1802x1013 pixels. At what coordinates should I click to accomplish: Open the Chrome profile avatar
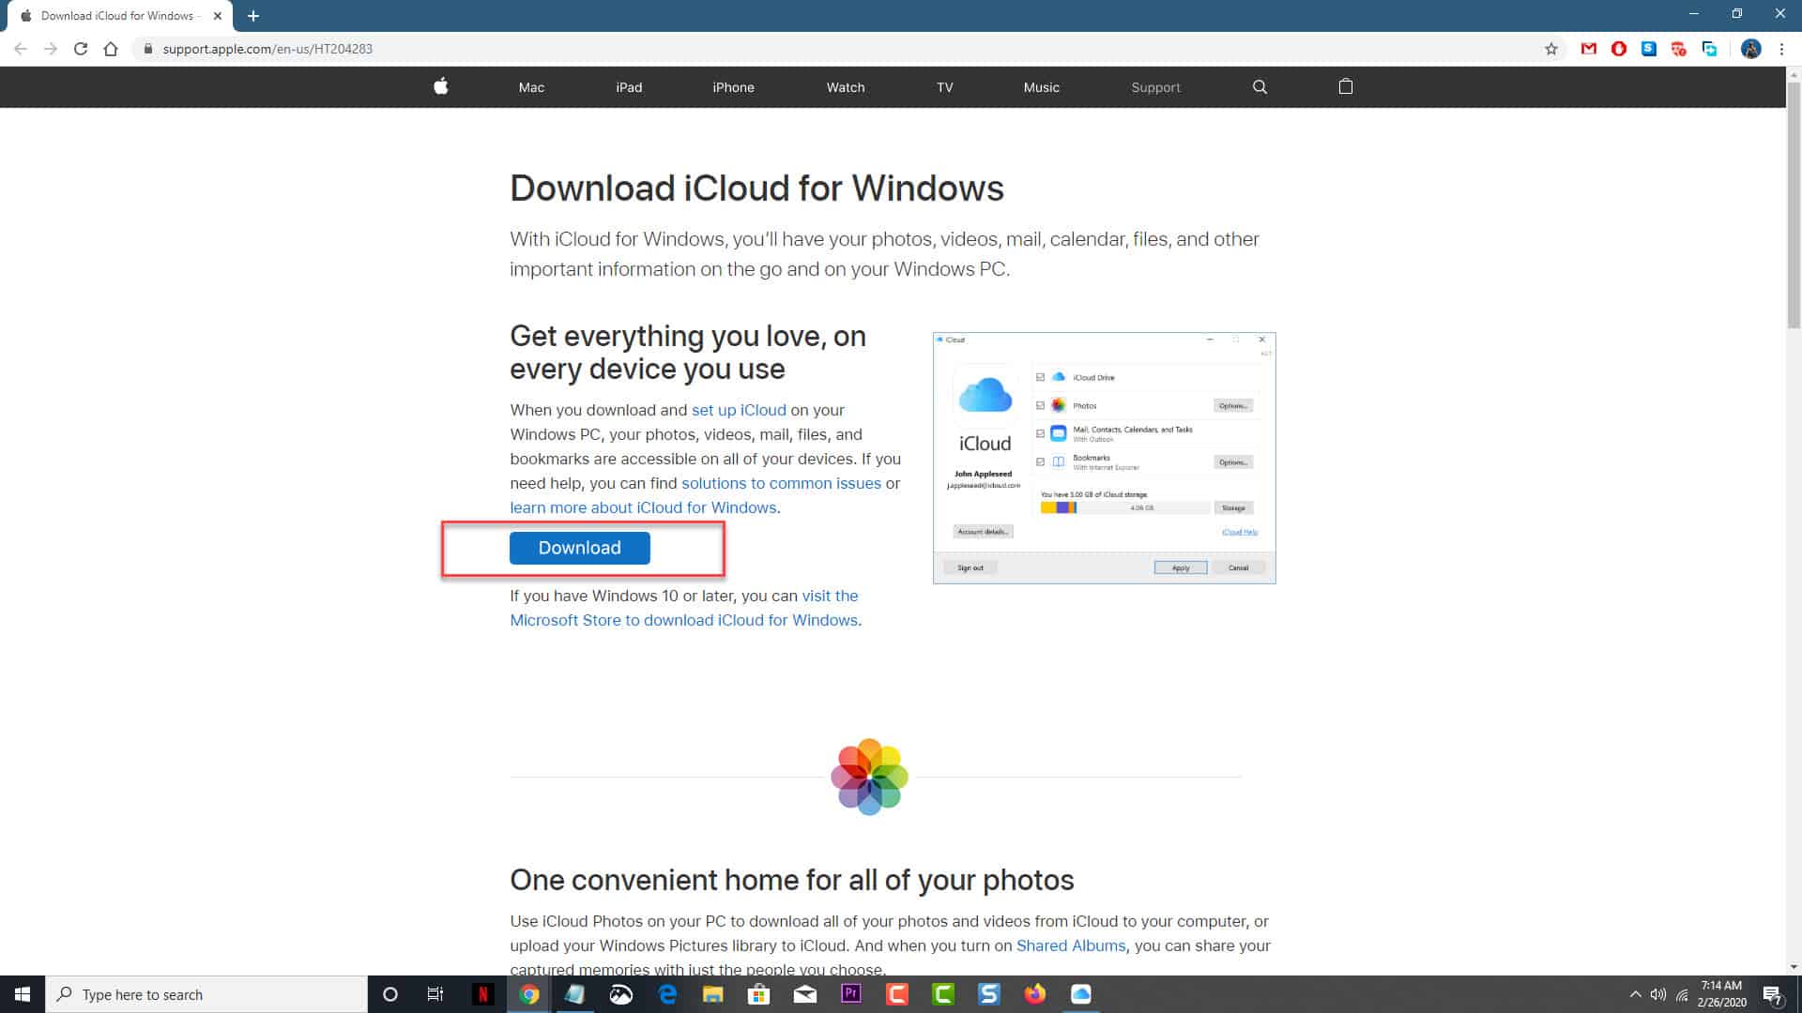(1750, 49)
